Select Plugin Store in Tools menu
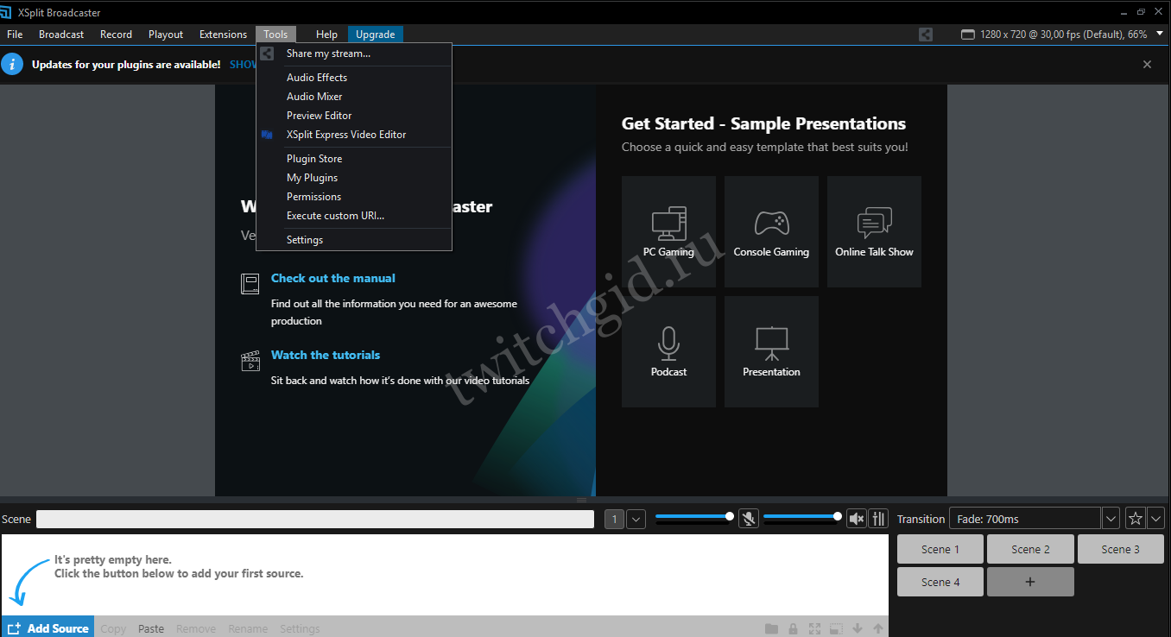Viewport: 1171px width, 637px height. pos(314,159)
